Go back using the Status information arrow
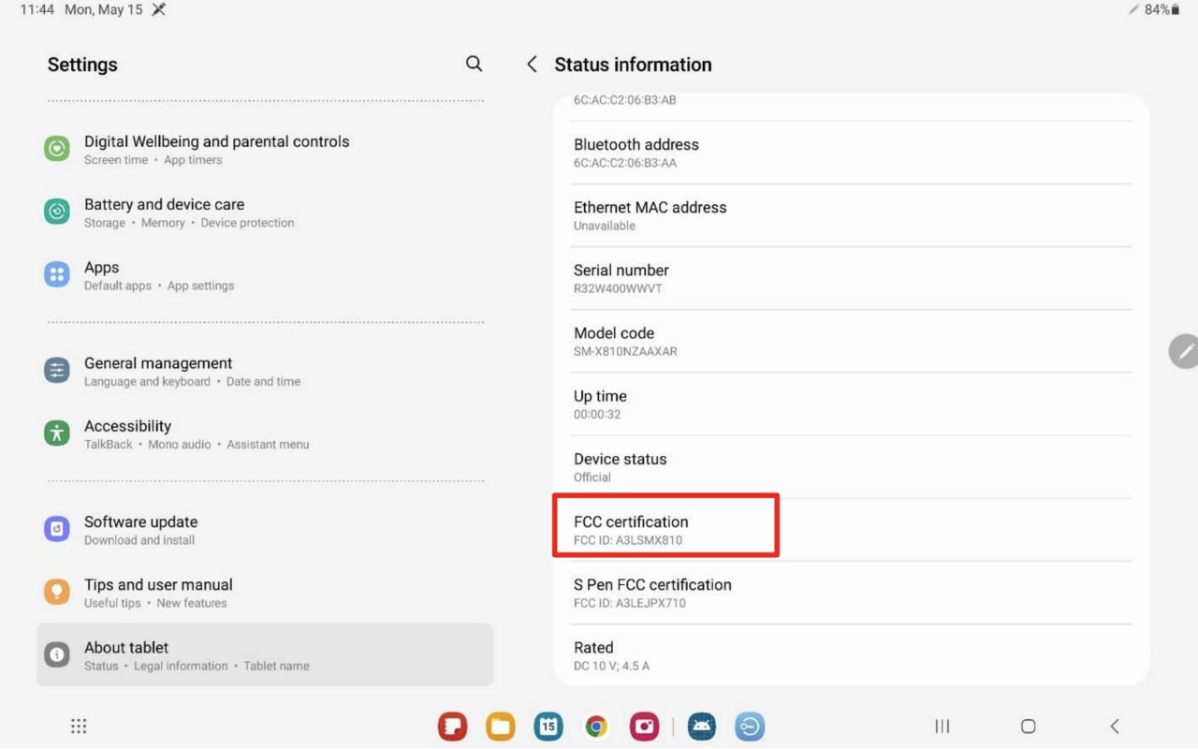Image resolution: width=1198 pixels, height=749 pixels. (x=532, y=64)
